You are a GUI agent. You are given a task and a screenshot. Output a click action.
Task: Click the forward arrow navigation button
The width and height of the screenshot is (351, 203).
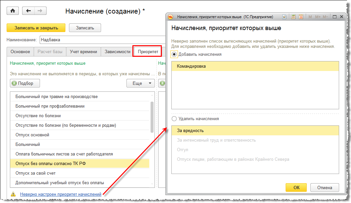pos(40,11)
